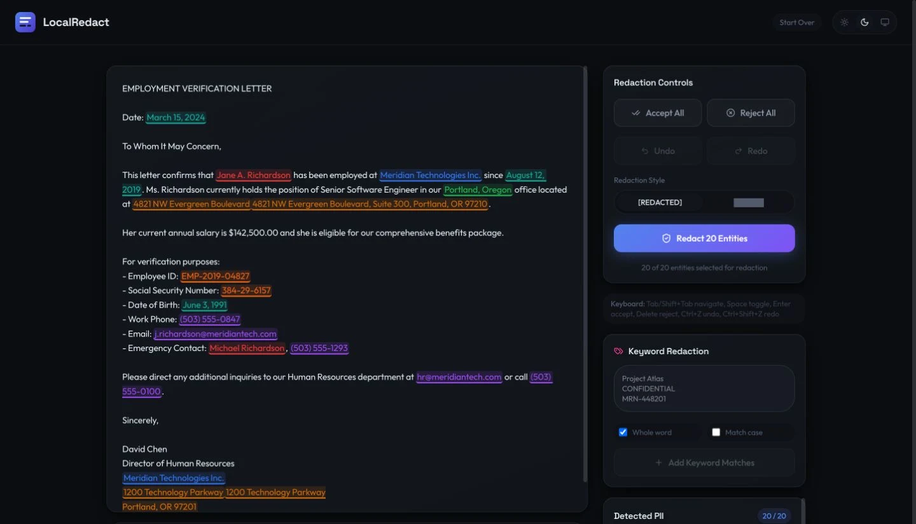Select the [REDACTED] text redaction style
The image size is (916, 524).
tap(660, 202)
